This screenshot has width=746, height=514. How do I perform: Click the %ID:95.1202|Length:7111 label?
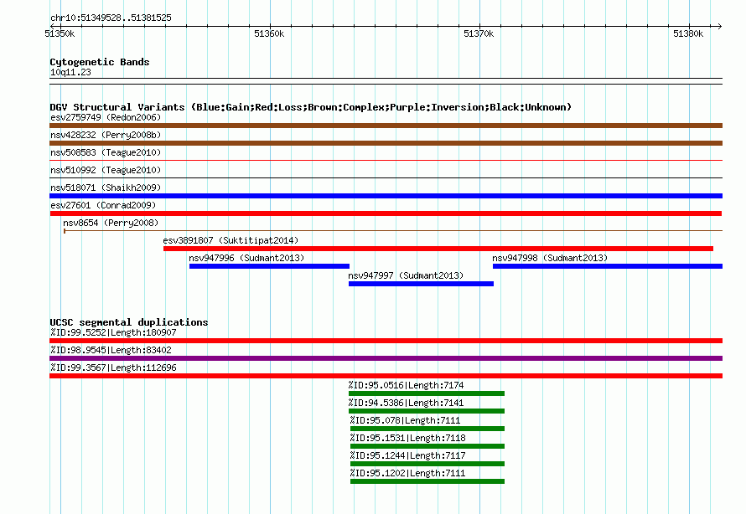pyautogui.click(x=407, y=473)
